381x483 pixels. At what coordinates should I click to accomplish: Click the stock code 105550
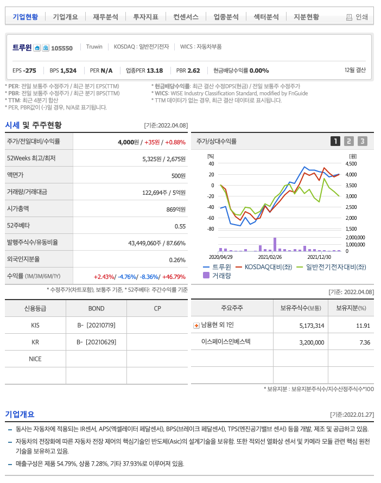[x=62, y=48]
